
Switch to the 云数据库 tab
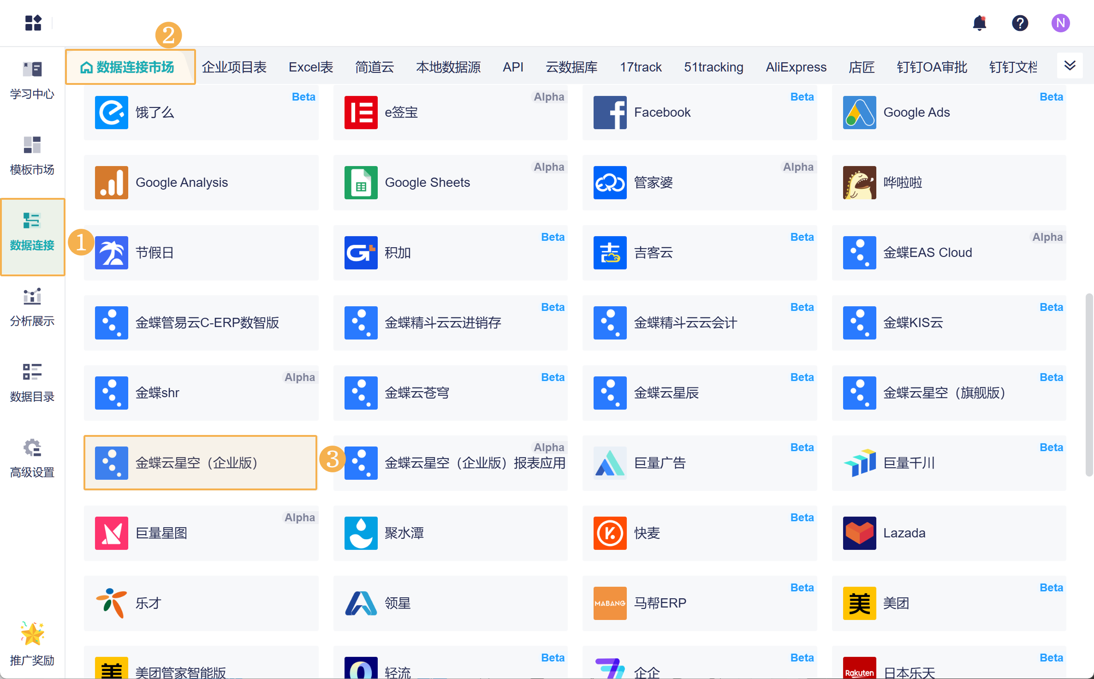571,67
